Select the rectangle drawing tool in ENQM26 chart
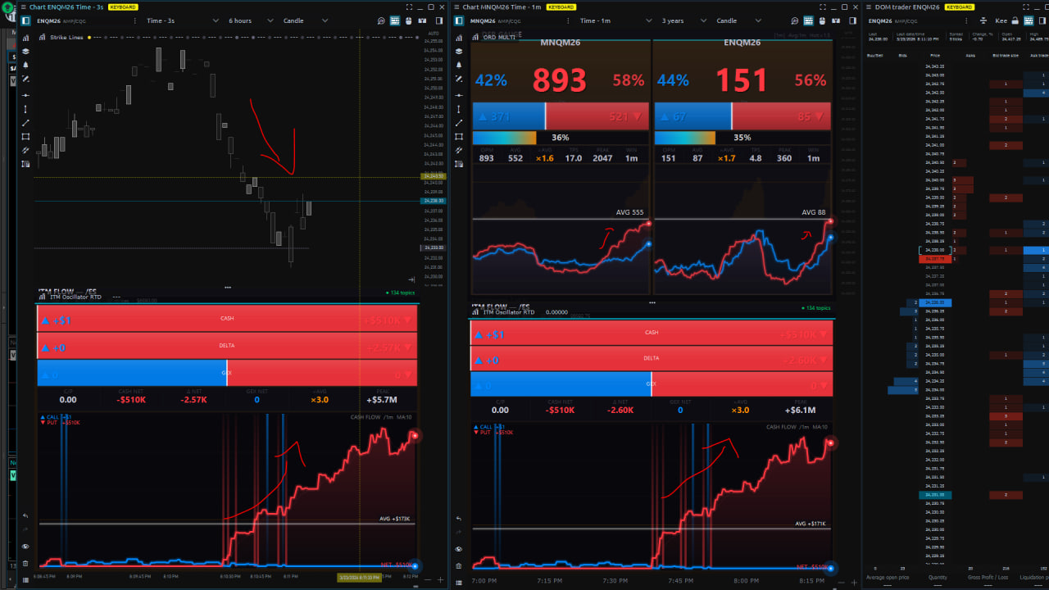1049x590 pixels. point(25,137)
